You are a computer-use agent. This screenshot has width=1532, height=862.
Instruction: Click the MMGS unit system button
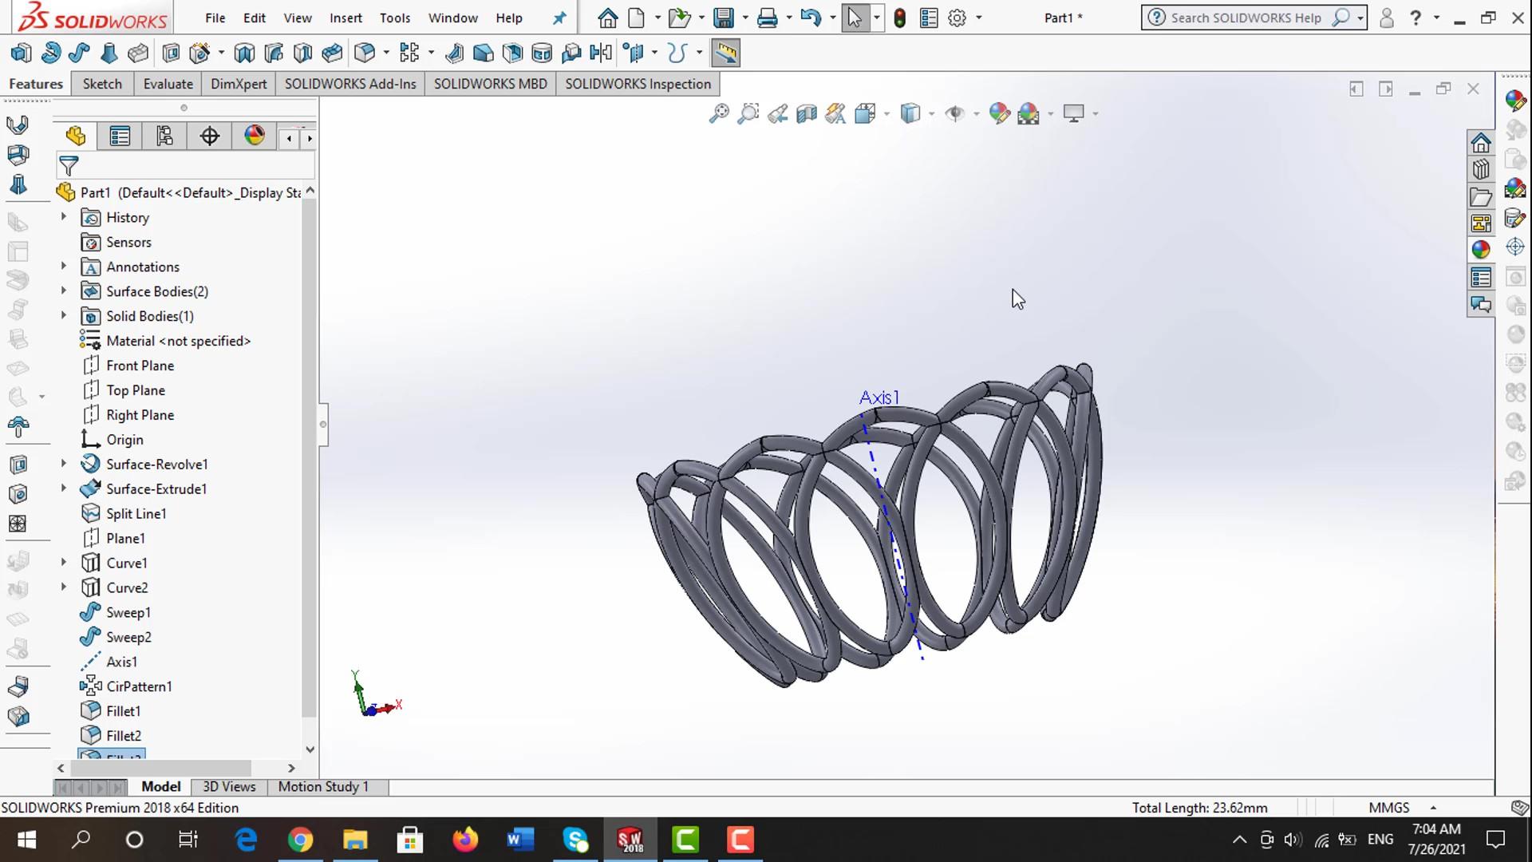tap(1388, 808)
